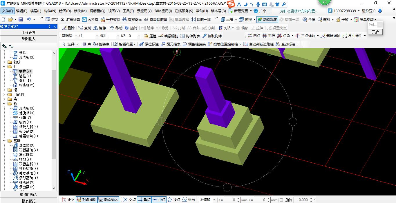Click the 开始 button
The image size is (396, 203).
(375, 32)
